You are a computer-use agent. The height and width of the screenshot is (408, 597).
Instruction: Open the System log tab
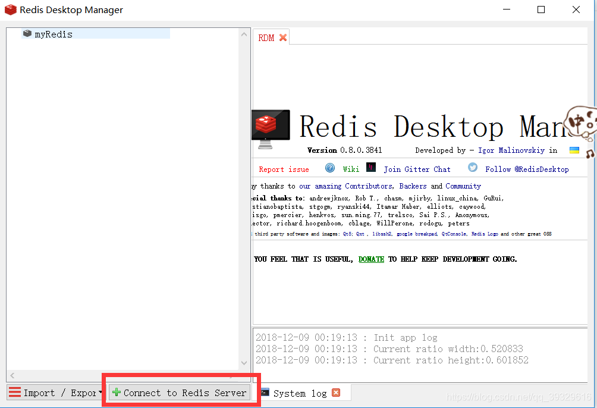click(300, 393)
